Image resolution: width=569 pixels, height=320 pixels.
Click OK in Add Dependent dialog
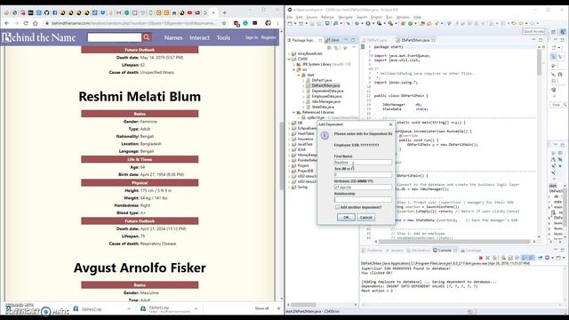[x=346, y=217]
